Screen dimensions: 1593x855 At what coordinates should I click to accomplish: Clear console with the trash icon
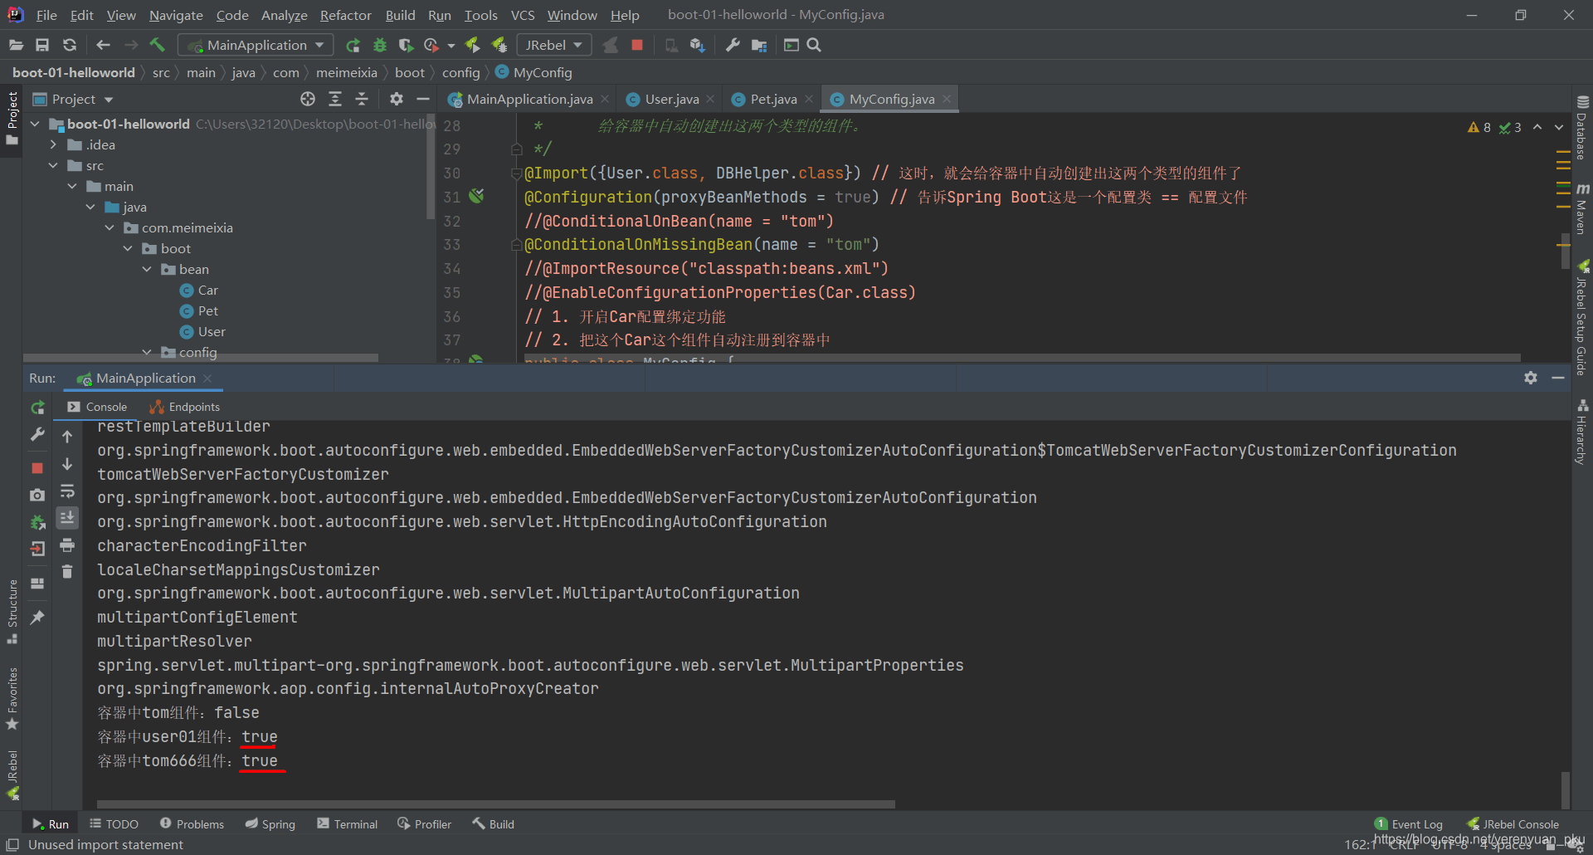[x=67, y=571]
